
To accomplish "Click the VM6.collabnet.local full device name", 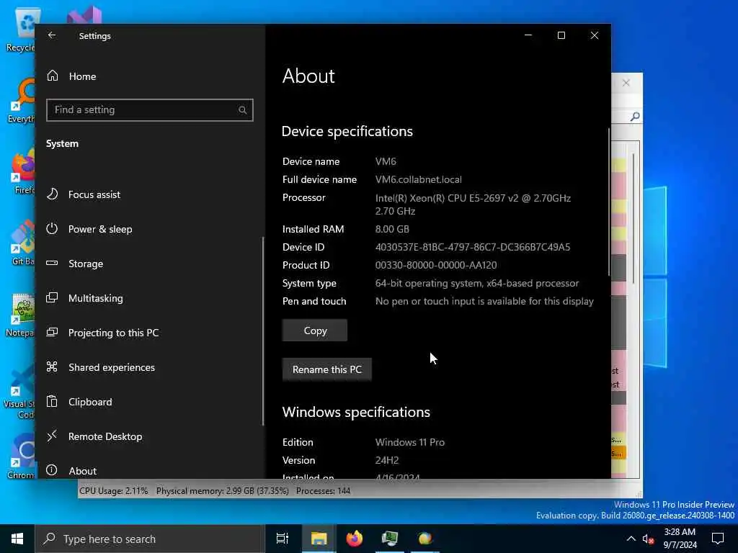I will [419, 179].
